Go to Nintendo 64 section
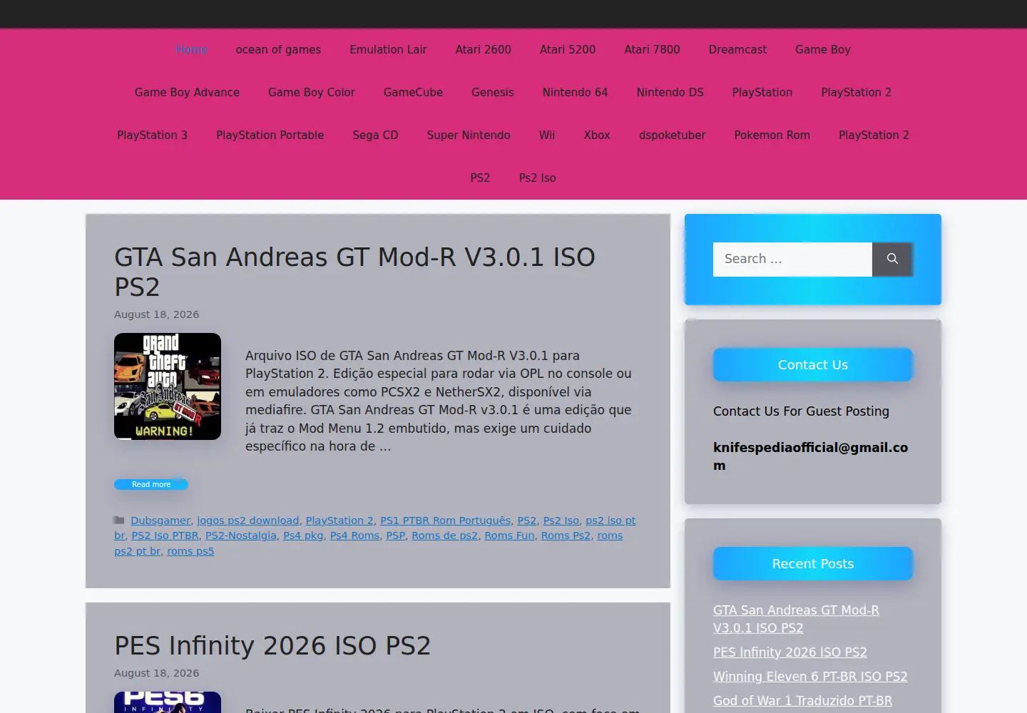This screenshot has width=1027, height=713. click(x=575, y=93)
